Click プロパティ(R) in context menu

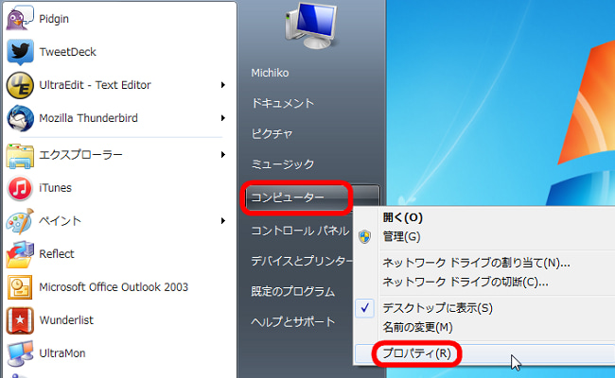point(417,353)
